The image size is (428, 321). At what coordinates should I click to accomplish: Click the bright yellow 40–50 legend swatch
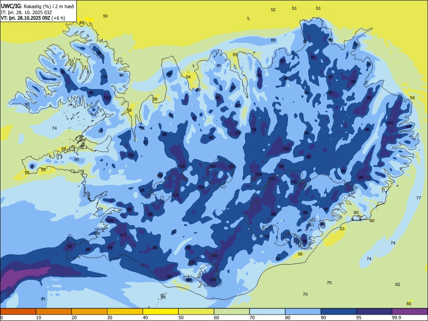(x=160, y=312)
